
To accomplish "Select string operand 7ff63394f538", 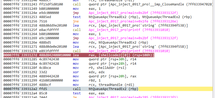I will (138, 26).
